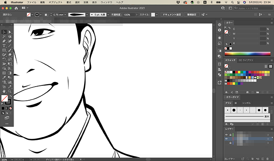274x161 pixels.
Task: Select the Direct Selection tool
Action: pos(10,32)
